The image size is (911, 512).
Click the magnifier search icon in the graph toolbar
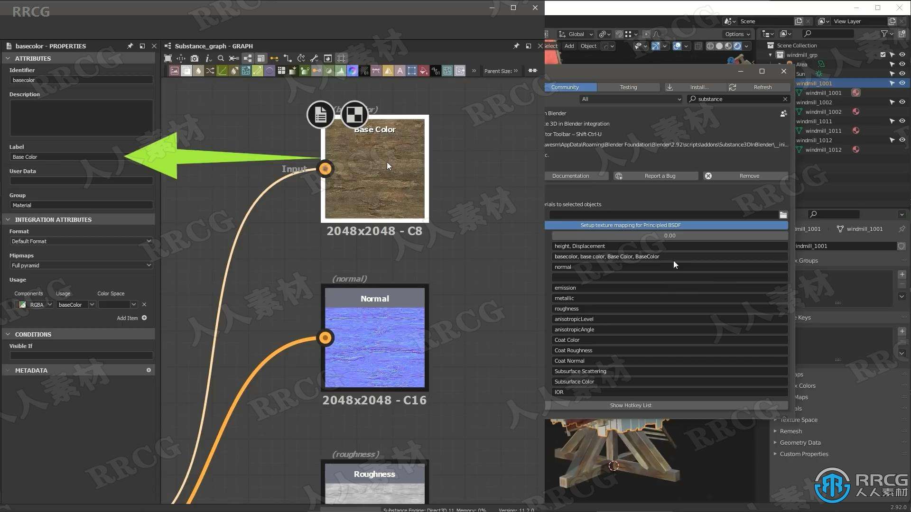click(x=221, y=58)
